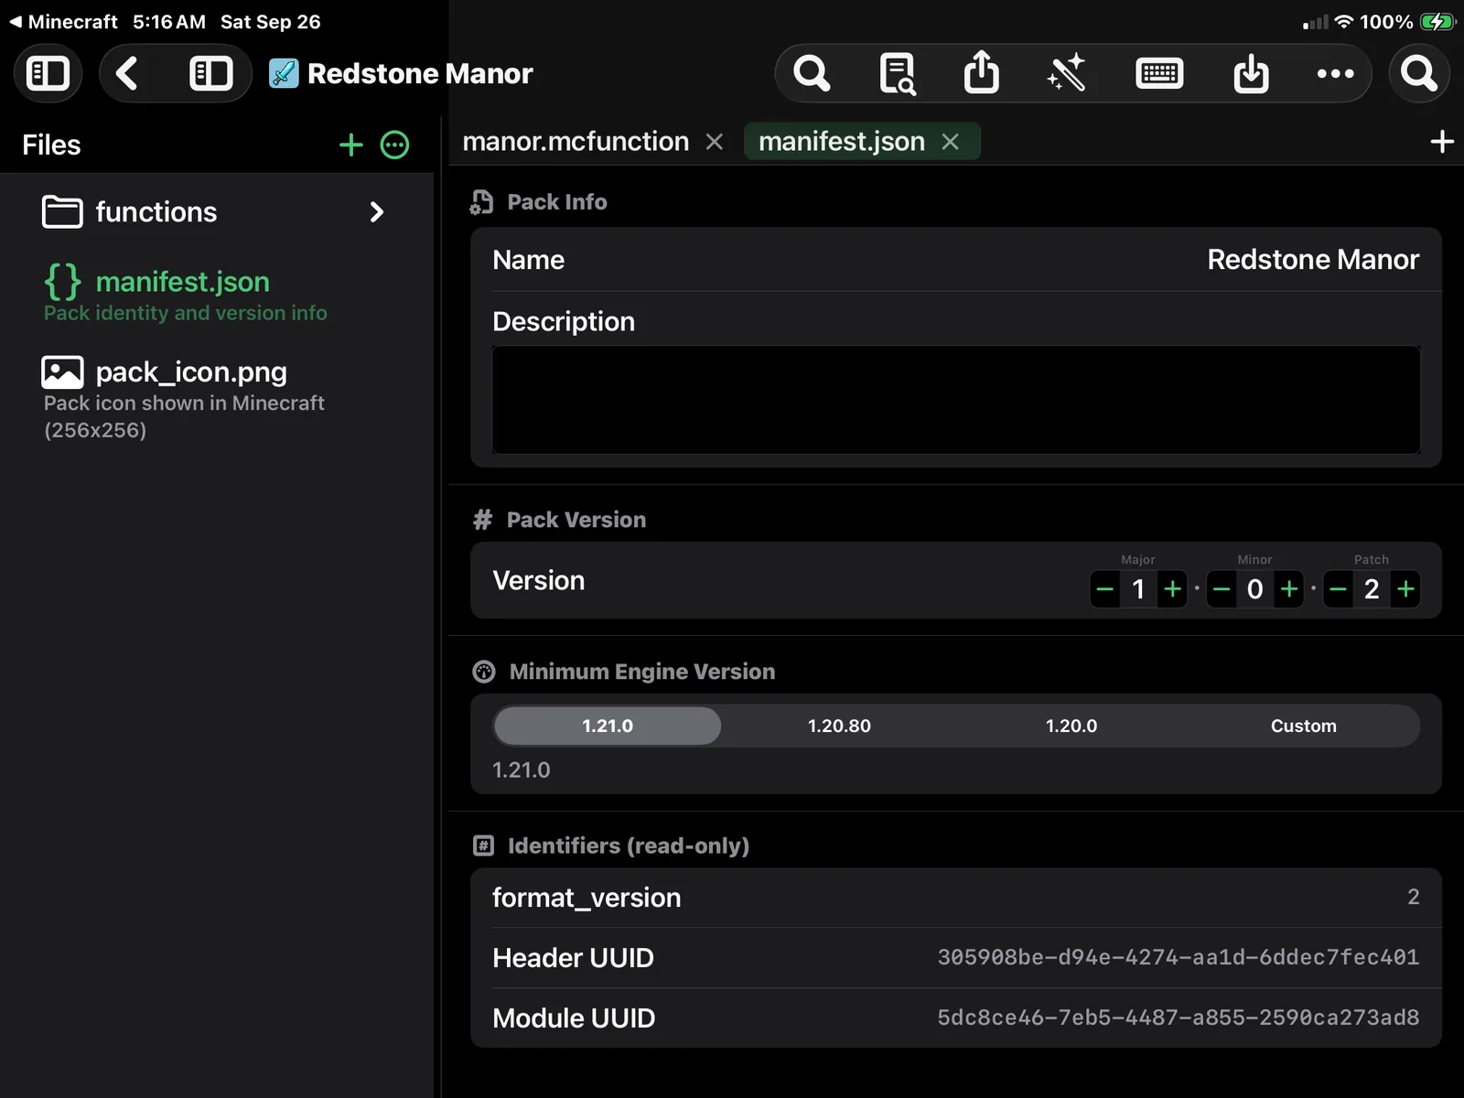Open a new tab with plus
The height and width of the screenshot is (1098, 1464).
point(1442,142)
